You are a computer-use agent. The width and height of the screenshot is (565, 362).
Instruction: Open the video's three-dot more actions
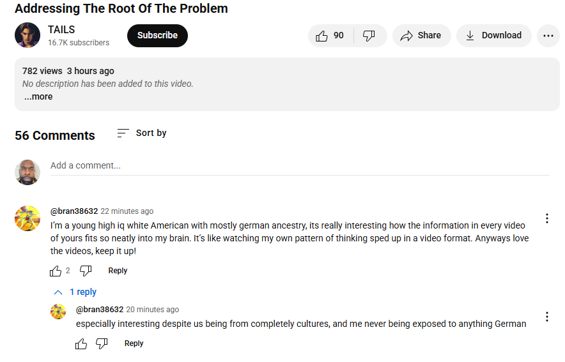coord(548,36)
